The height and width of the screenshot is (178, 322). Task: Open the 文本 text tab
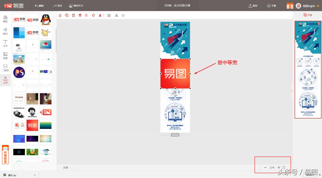pos(5,44)
